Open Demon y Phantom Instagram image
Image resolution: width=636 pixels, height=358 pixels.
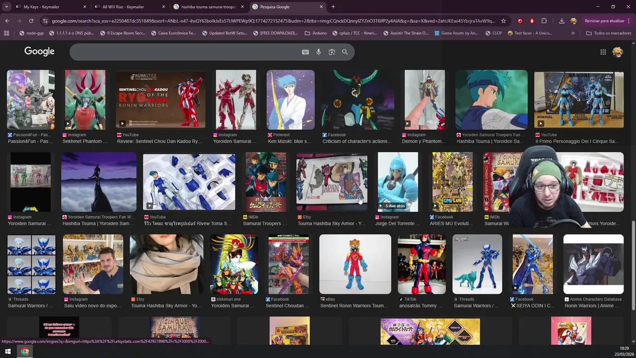tap(425, 99)
